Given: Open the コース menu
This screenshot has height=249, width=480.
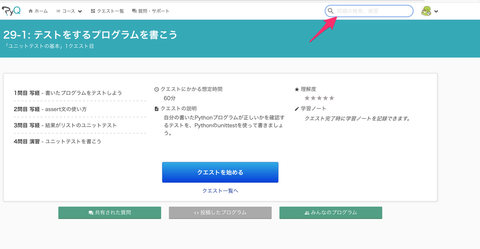Looking at the screenshot, I should click(69, 11).
